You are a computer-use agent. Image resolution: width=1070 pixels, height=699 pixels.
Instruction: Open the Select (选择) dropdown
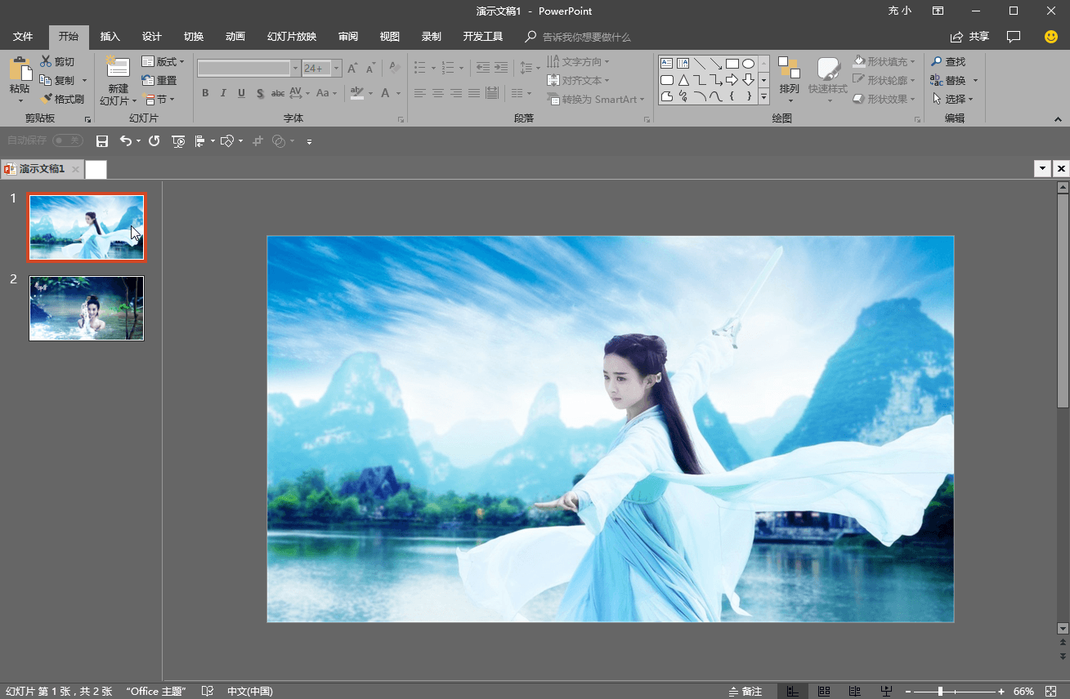point(952,99)
